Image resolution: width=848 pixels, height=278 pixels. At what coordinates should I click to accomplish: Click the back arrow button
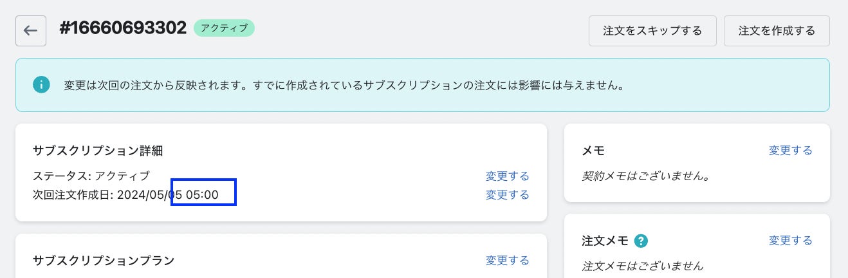31,31
